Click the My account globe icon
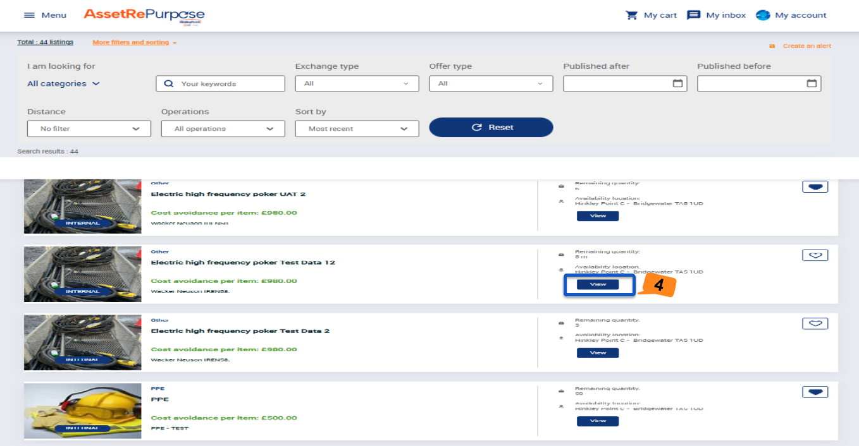Image resolution: width=859 pixels, height=446 pixels. coord(763,15)
